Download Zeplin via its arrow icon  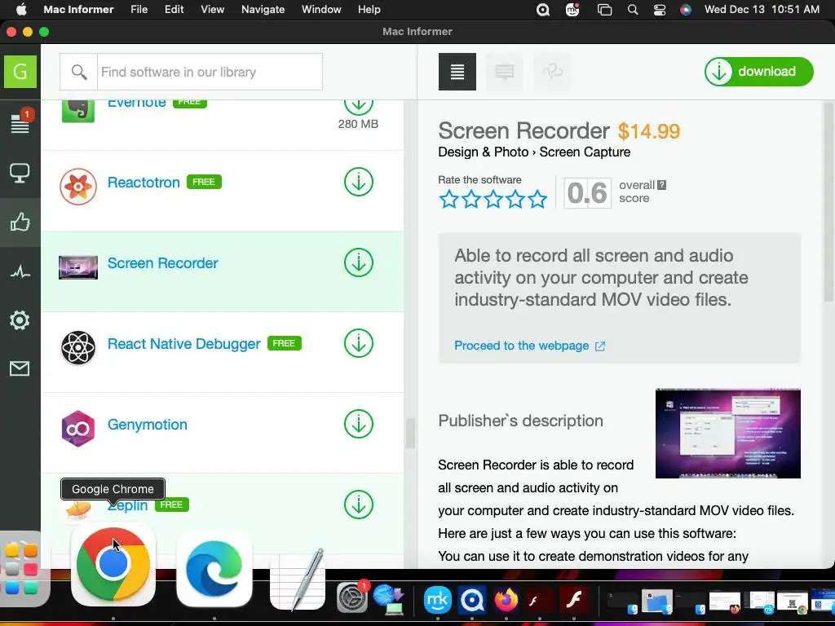point(359,505)
